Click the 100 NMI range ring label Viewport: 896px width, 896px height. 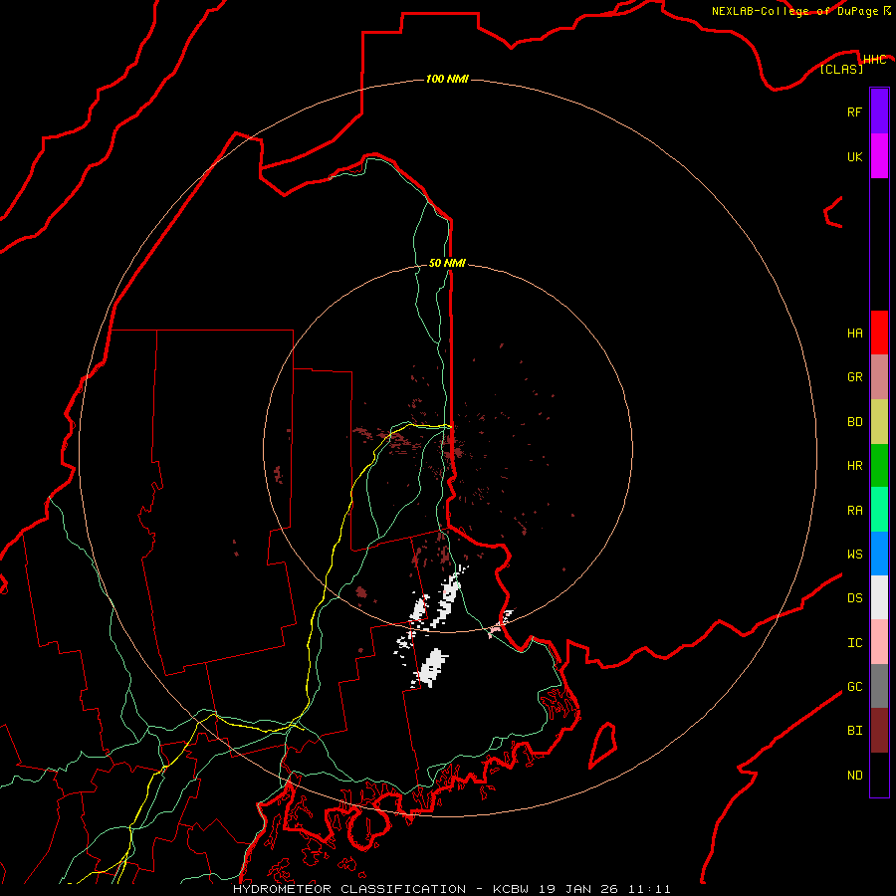pyautogui.click(x=447, y=79)
